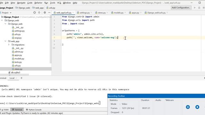Click in the terminal command prompt line
This screenshot has height=115, width=205.
coord(50,103)
